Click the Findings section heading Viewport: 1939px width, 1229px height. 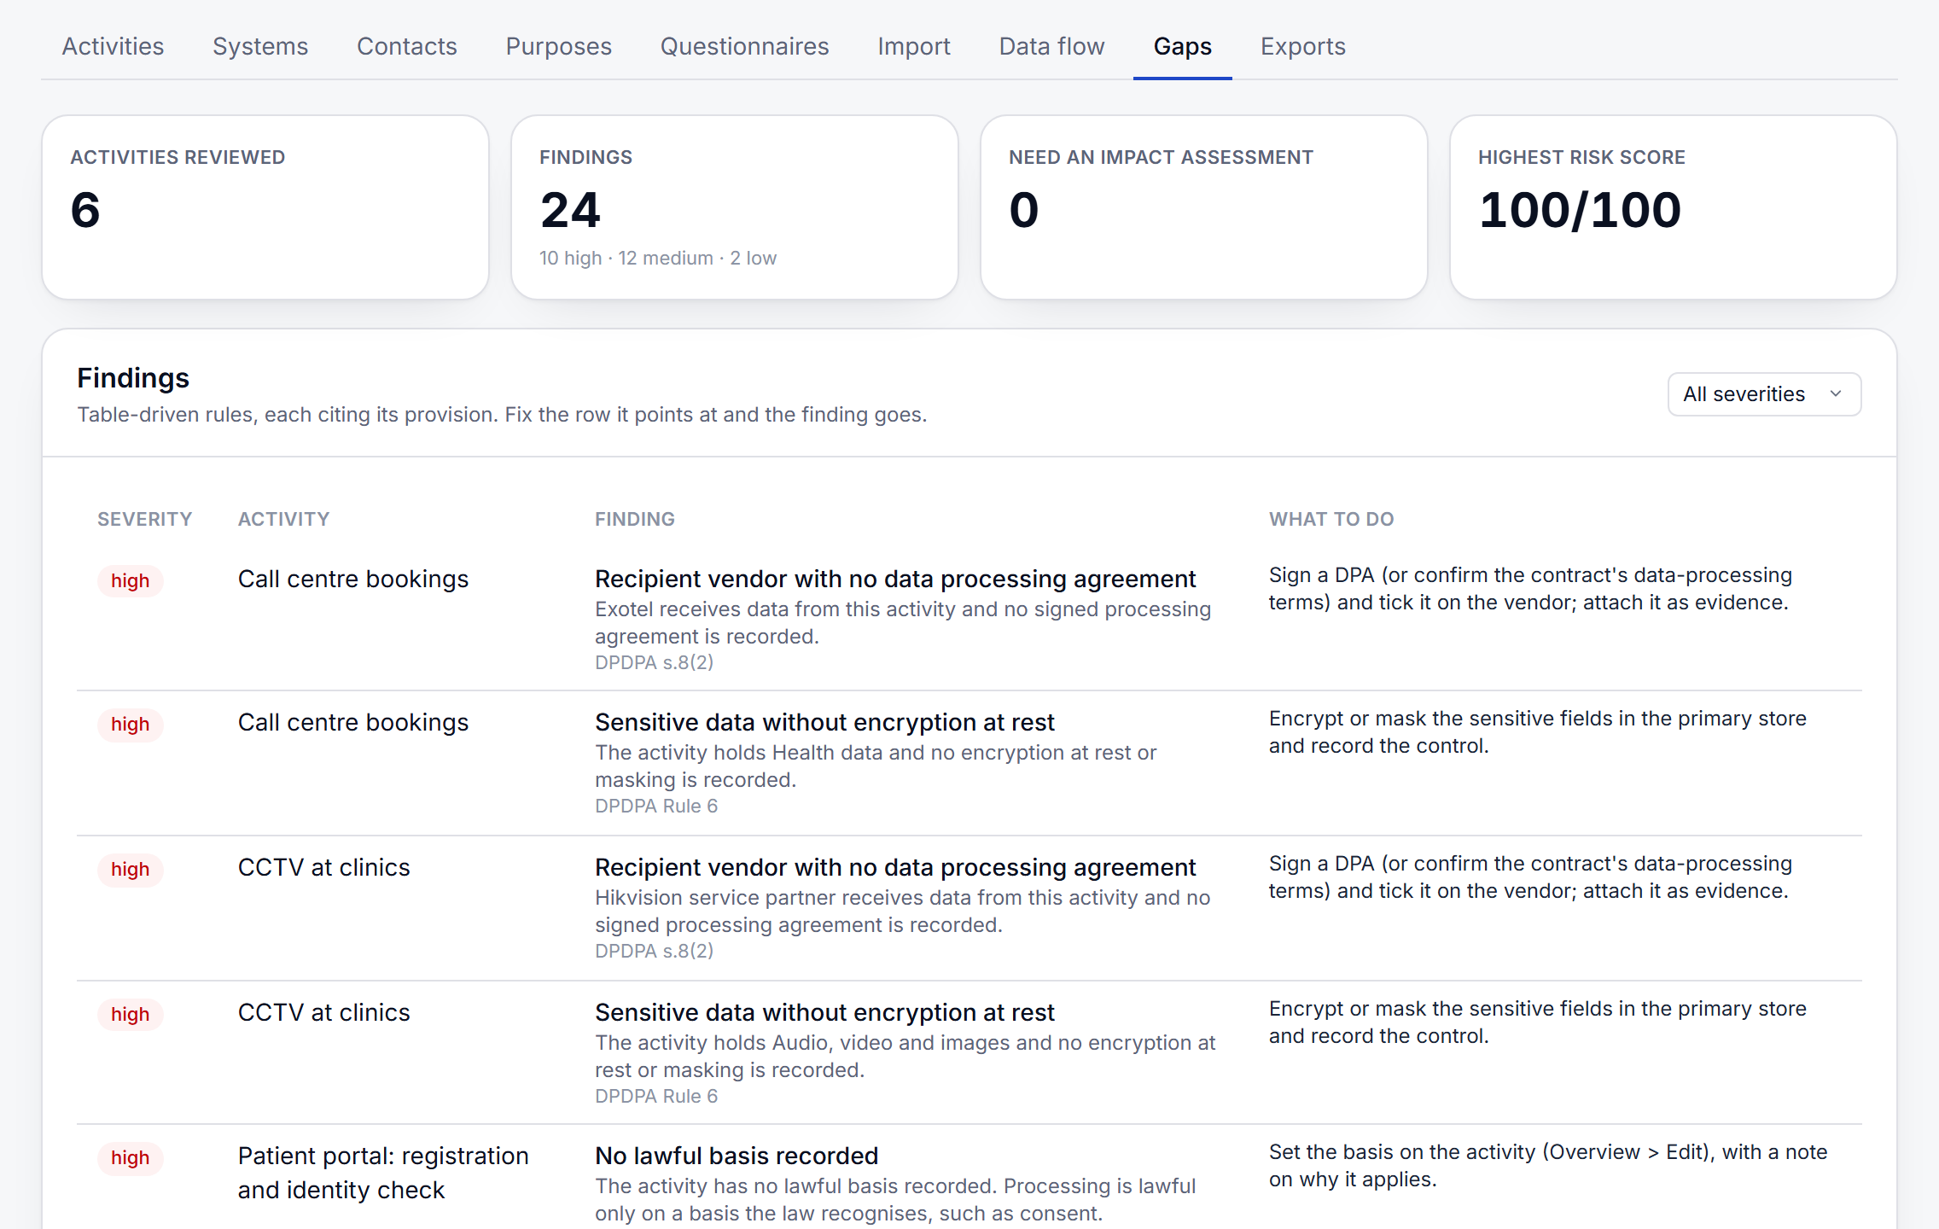133,377
